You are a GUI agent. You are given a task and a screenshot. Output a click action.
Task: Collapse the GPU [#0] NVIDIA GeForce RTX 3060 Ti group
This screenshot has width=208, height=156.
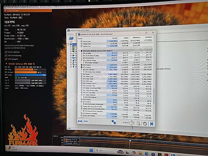(79, 51)
